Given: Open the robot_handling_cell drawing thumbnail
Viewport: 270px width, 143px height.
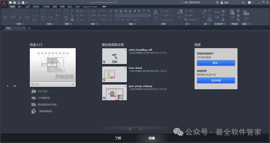Looking at the screenshot, I should tap(114, 56).
